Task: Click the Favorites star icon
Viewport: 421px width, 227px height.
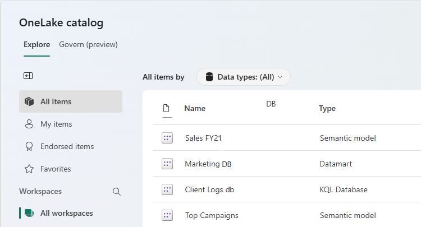Action: pyautogui.click(x=29, y=169)
